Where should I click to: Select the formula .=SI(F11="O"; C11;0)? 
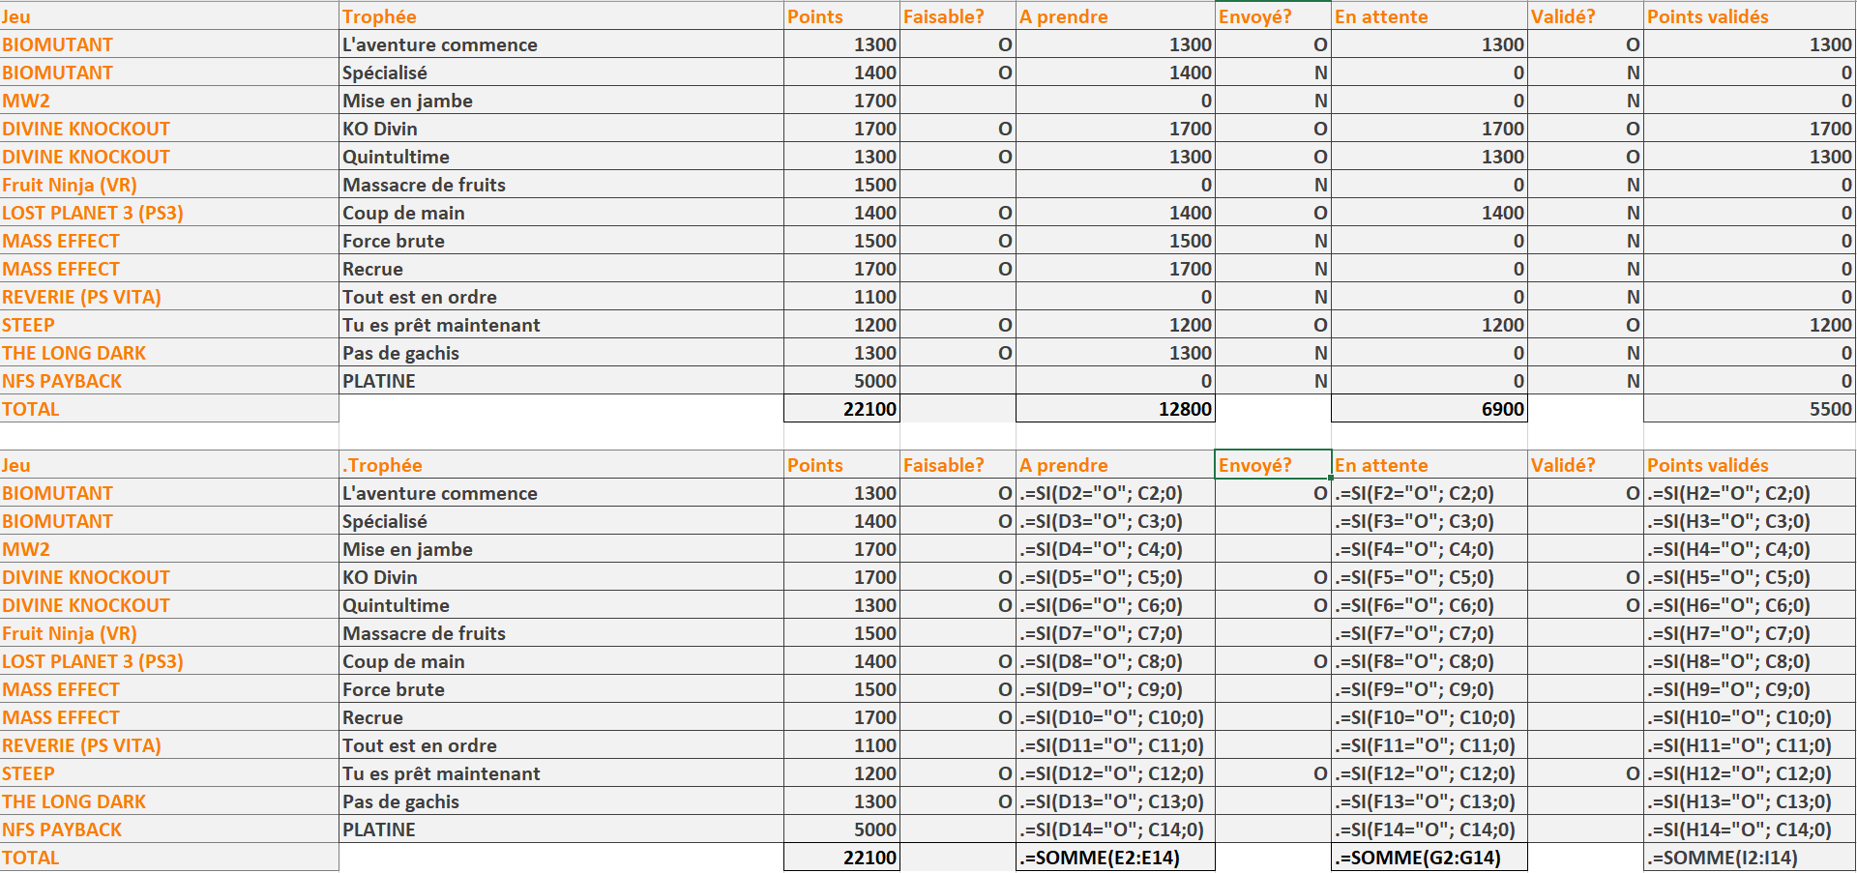(x=1430, y=745)
